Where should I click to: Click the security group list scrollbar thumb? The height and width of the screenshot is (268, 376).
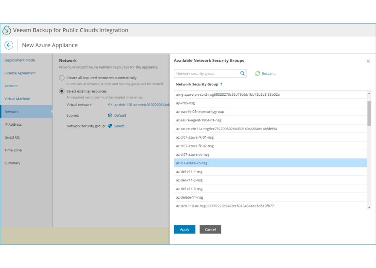pyautogui.click(x=369, y=113)
